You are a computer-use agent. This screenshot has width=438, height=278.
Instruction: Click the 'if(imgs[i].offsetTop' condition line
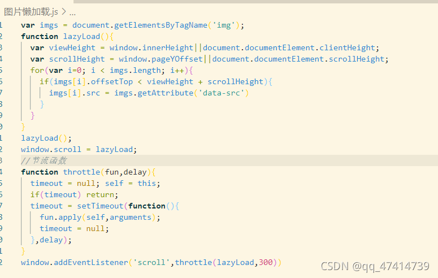tap(156, 82)
